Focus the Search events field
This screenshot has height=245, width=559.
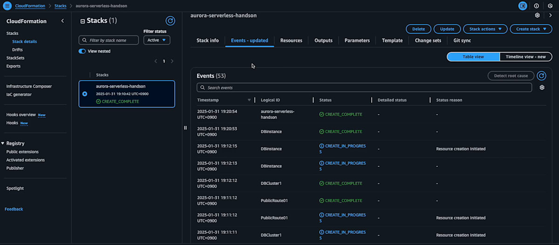pos(364,88)
